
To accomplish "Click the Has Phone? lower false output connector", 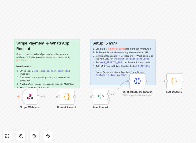I will coord(109,99).
